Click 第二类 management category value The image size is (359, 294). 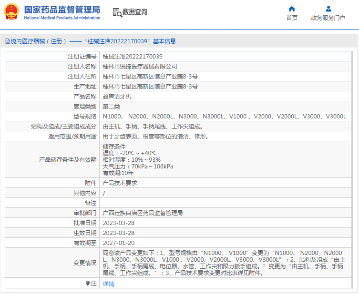click(x=111, y=107)
